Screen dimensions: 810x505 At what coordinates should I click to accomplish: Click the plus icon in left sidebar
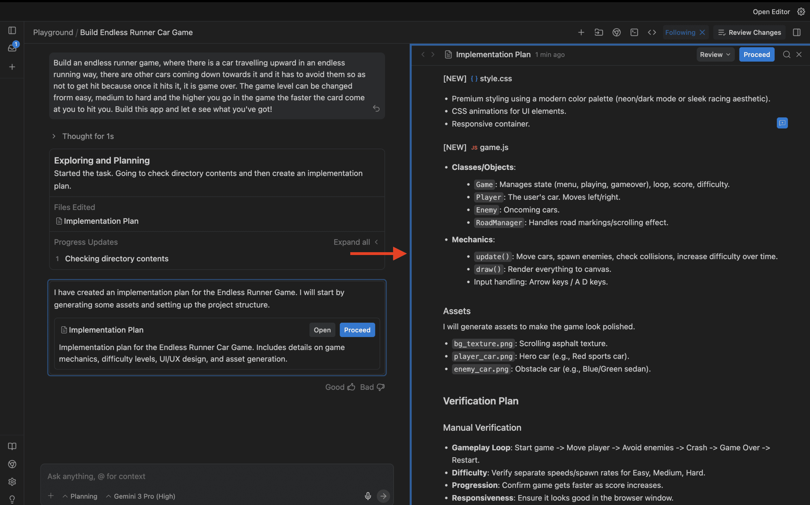(x=12, y=67)
